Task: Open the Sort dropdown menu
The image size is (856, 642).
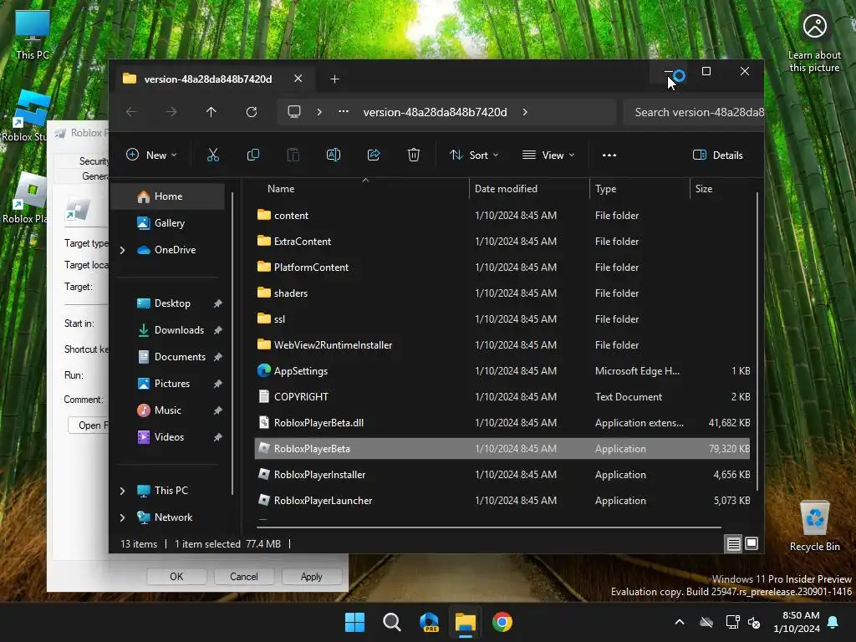Action: pyautogui.click(x=474, y=155)
